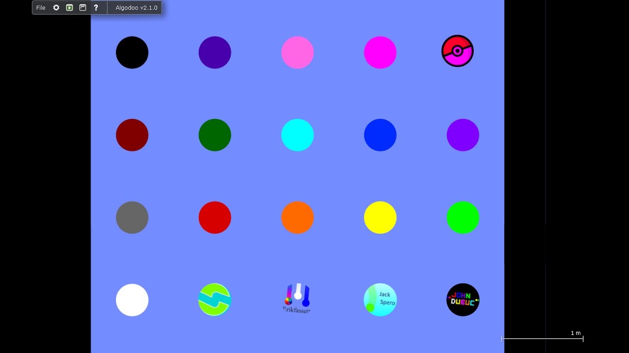Select the cyan marble
This screenshot has height=353, width=629.
point(297,135)
